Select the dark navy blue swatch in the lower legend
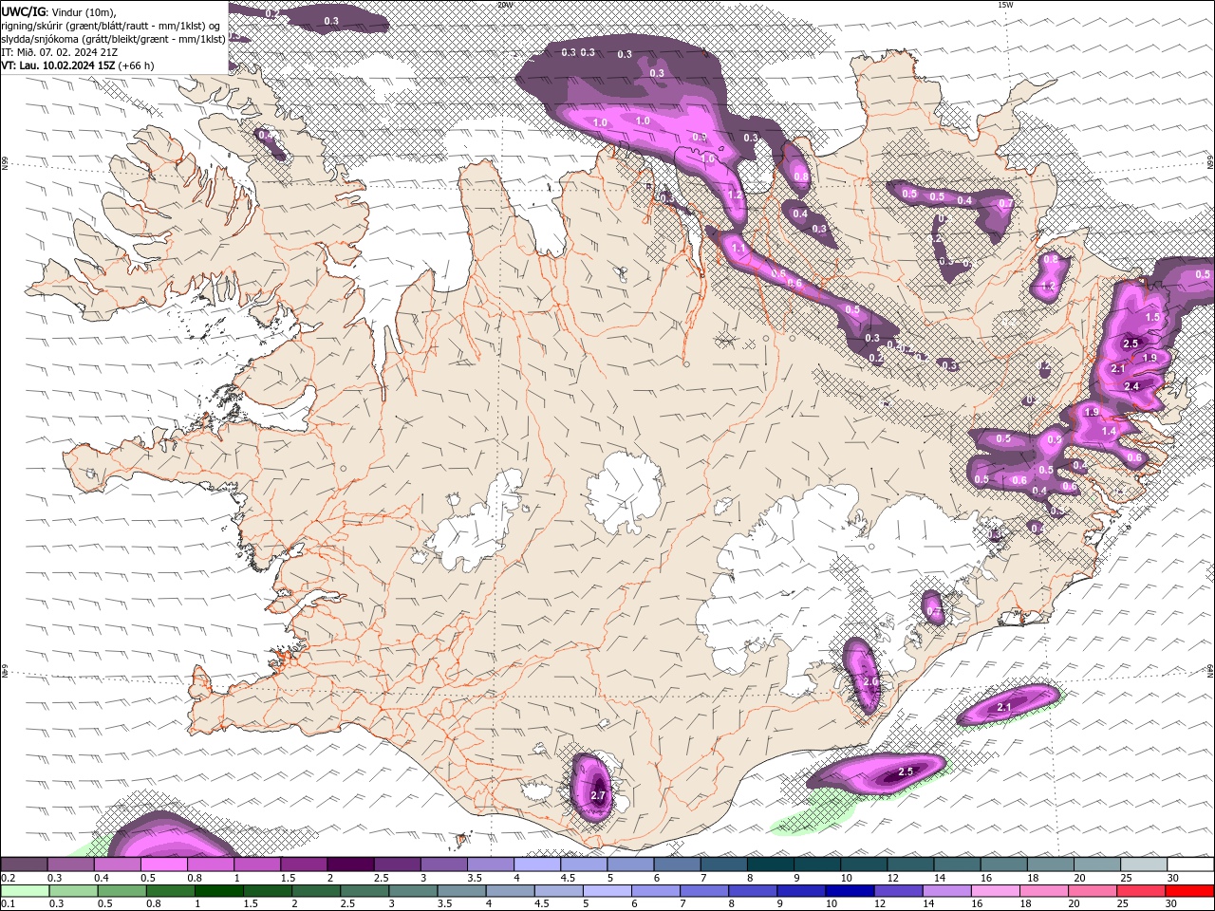 click(x=849, y=891)
